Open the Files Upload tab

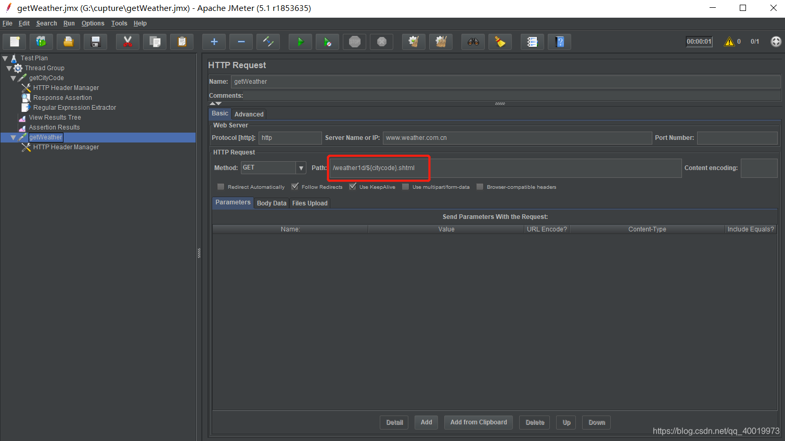pyautogui.click(x=310, y=203)
